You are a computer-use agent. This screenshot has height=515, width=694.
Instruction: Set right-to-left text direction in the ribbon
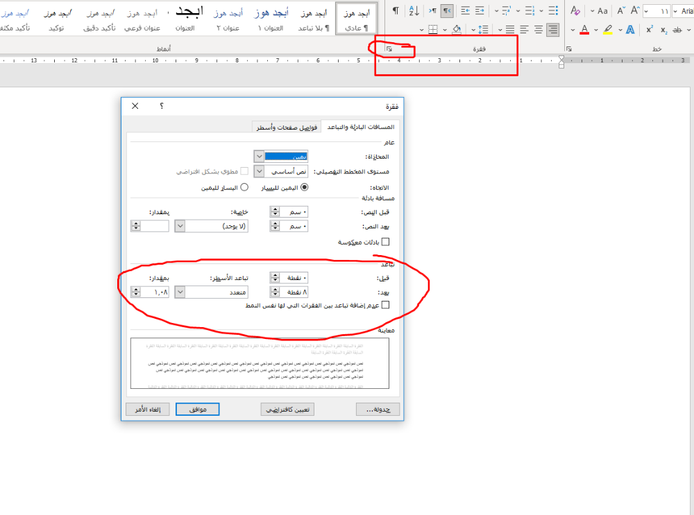[446, 10]
